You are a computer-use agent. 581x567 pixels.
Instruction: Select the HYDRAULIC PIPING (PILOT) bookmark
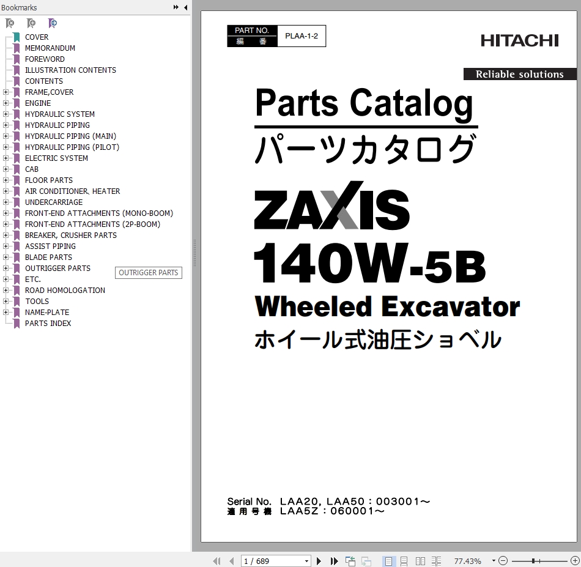click(72, 147)
